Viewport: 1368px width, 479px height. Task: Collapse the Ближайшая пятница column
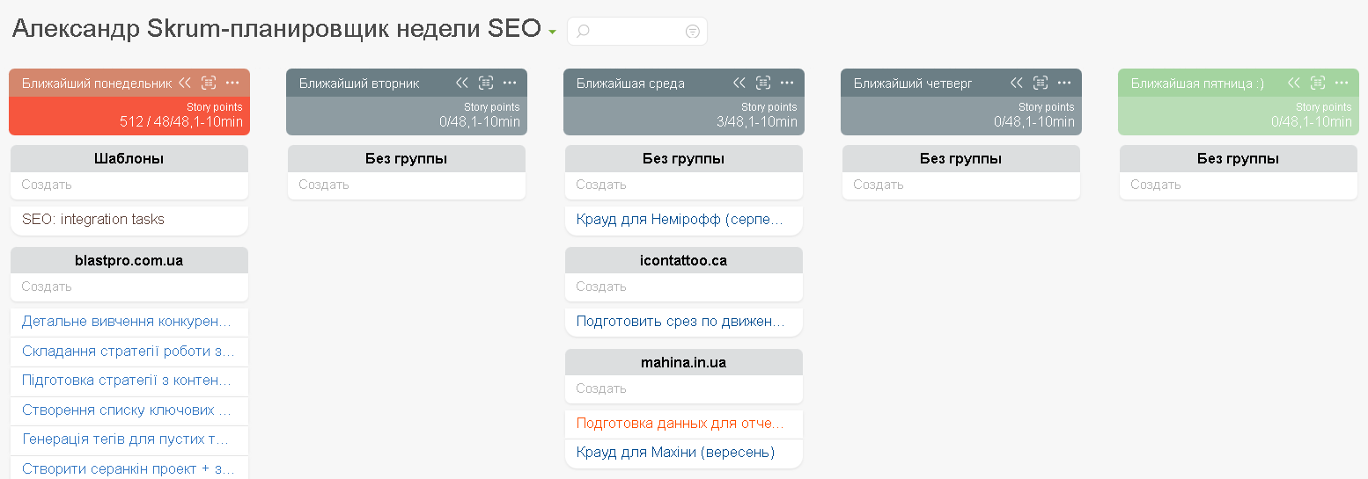[1294, 83]
